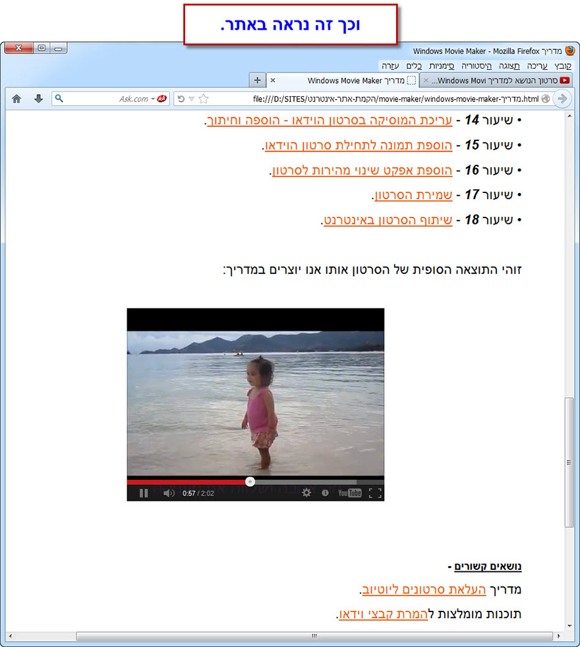This screenshot has height=647, width=580.
Task: Click the 'שיעור 16' lesson label
Action: [x=489, y=170]
